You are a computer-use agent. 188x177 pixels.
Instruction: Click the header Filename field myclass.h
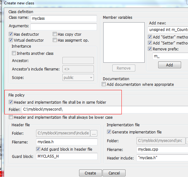pyautogui.click(x=67, y=142)
